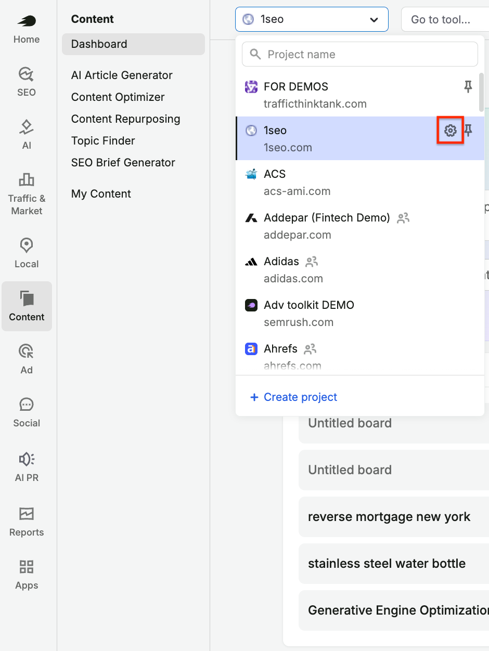Open the Local toolkit icon
The image size is (489, 651).
(x=27, y=245)
